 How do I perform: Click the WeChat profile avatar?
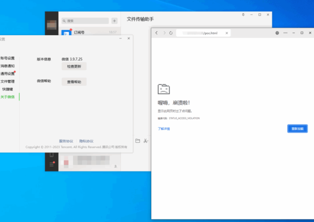(51, 25)
